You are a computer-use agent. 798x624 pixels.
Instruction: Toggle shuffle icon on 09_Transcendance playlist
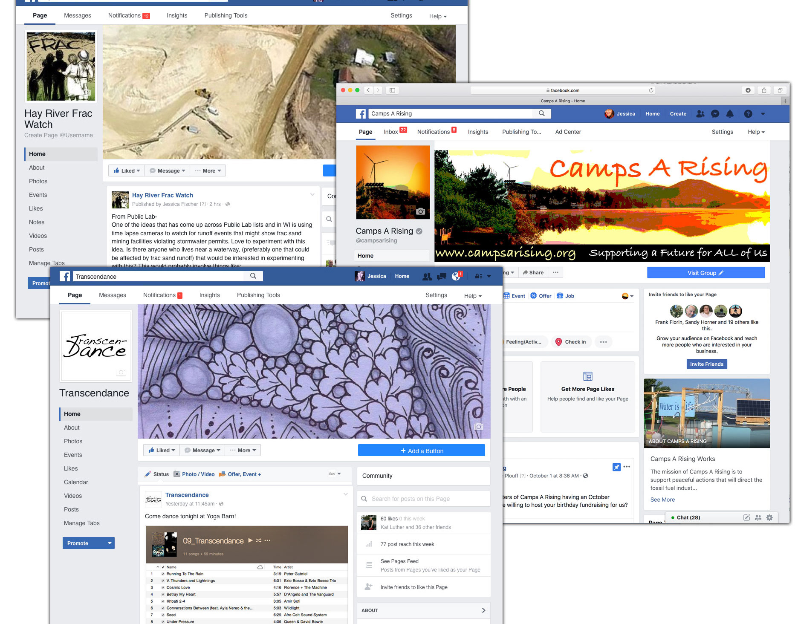coord(258,540)
